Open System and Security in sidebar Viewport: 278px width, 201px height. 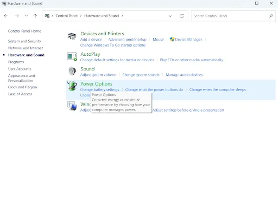[x=24, y=41]
